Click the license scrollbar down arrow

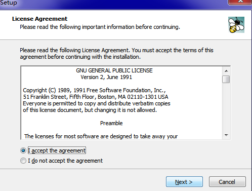226,135
